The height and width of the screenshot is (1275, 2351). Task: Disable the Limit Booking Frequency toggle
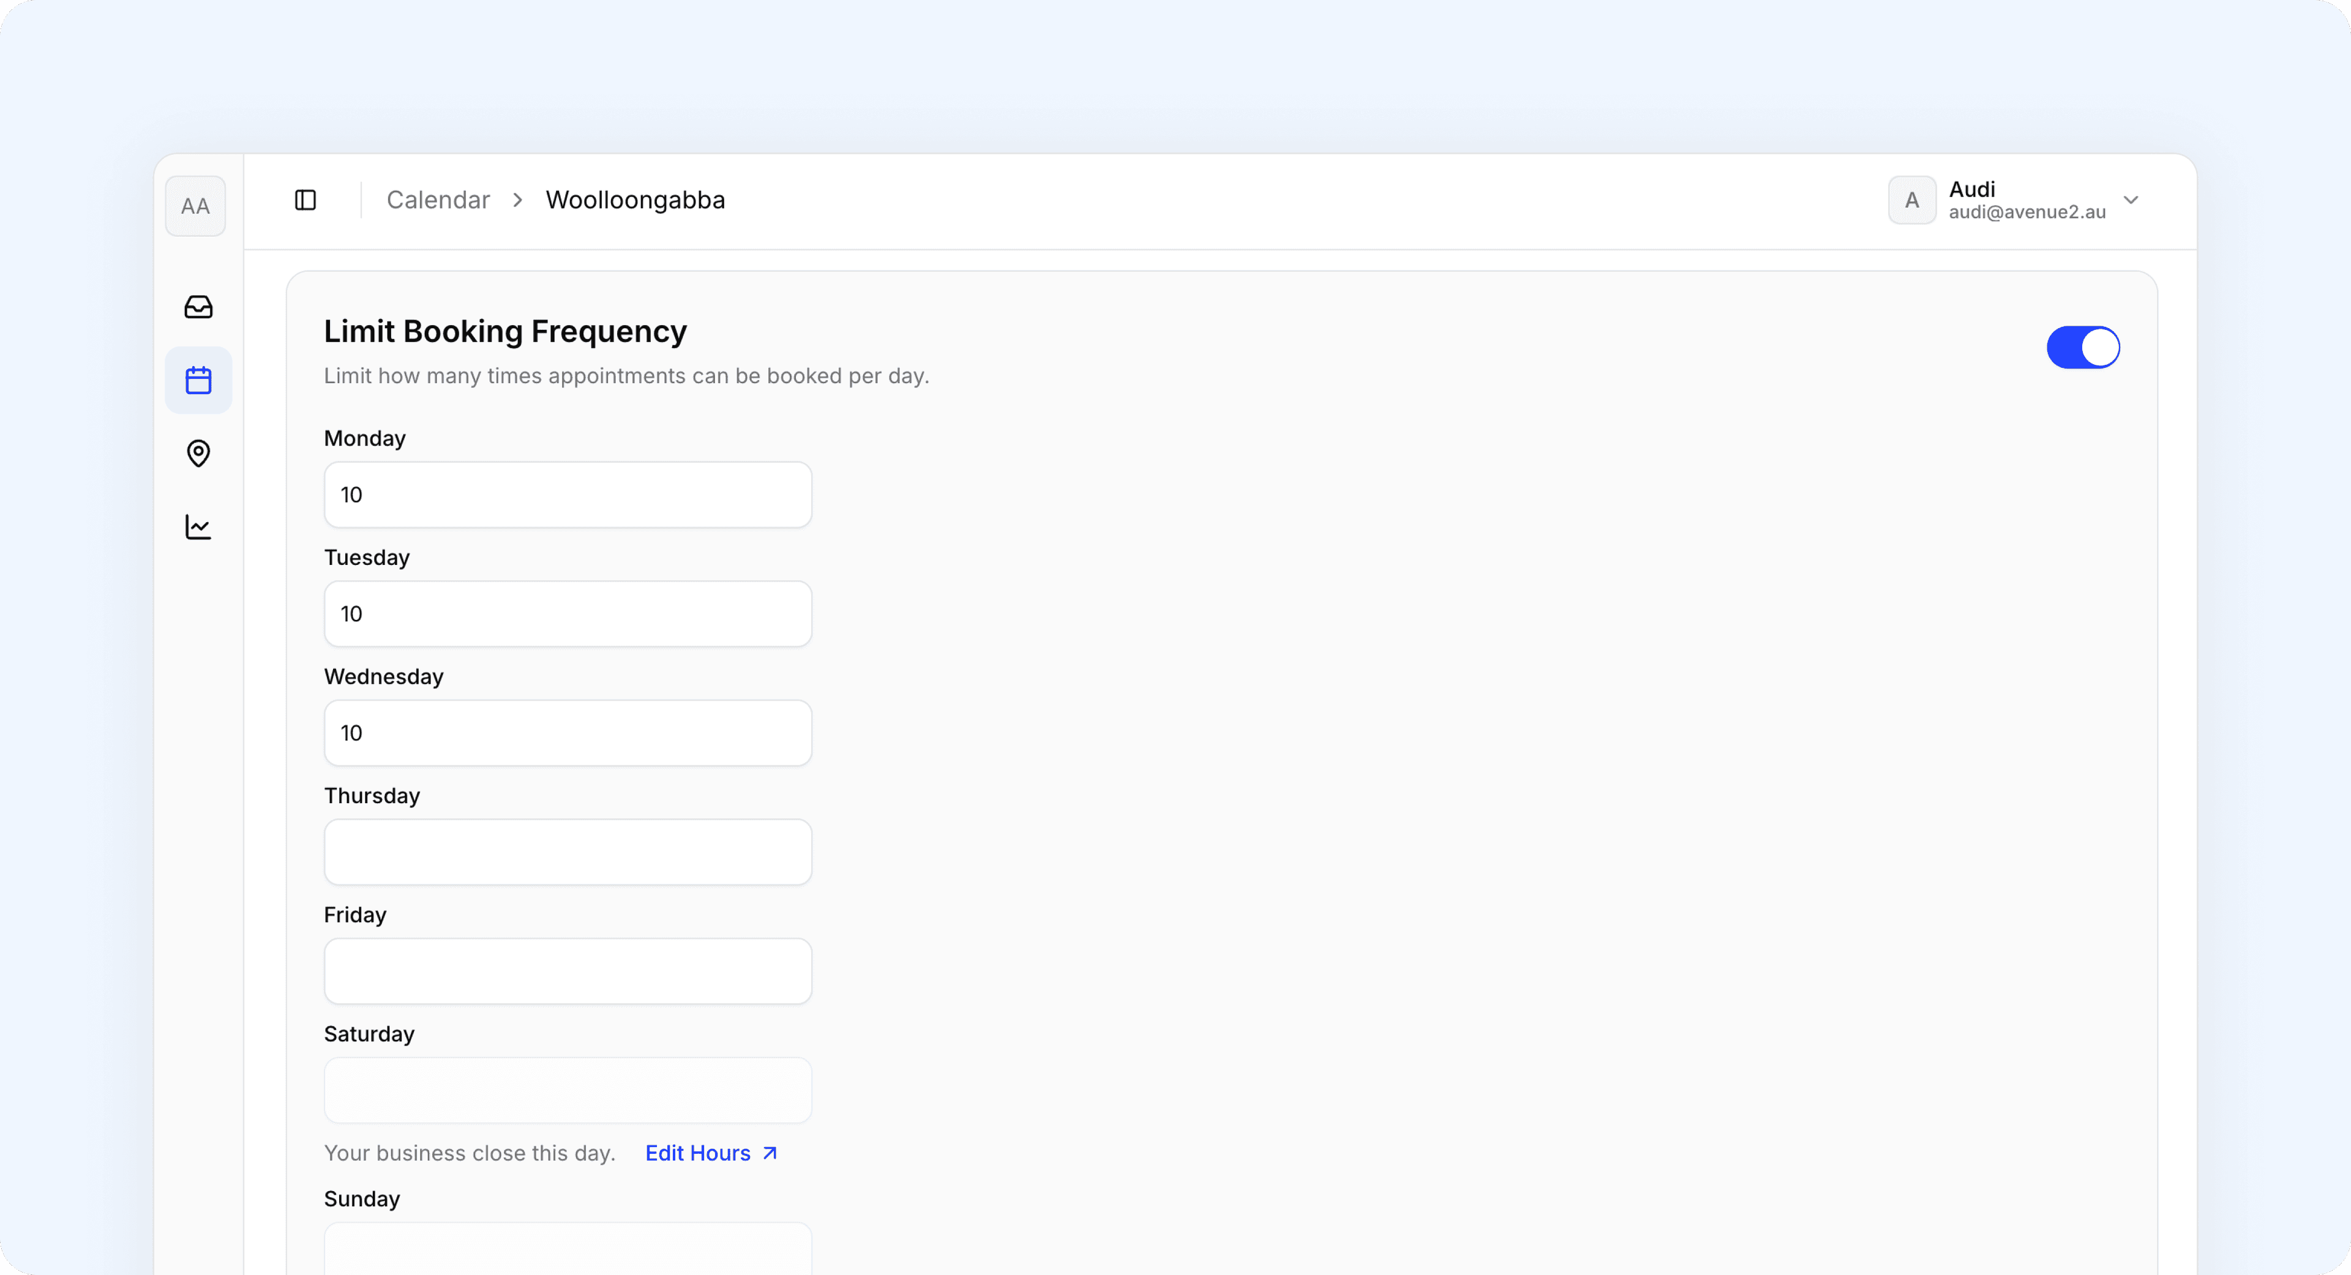point(2083,348)
